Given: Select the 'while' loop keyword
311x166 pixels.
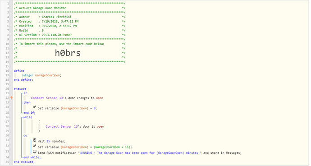Looking at the screenshot, I should pos(28,117).
